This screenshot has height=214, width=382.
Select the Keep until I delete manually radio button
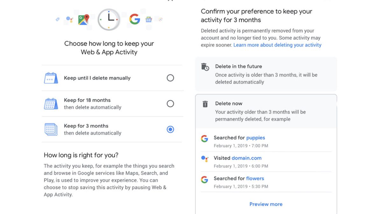(170, 78)
